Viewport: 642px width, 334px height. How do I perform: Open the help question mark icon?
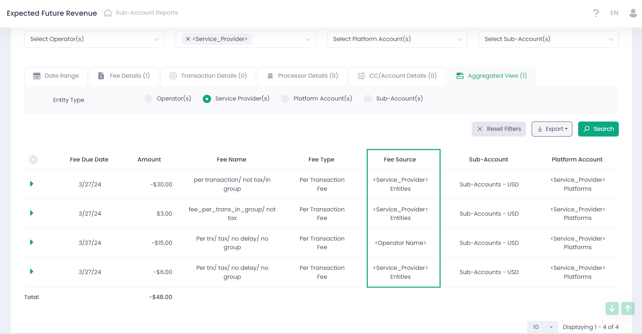596,13
